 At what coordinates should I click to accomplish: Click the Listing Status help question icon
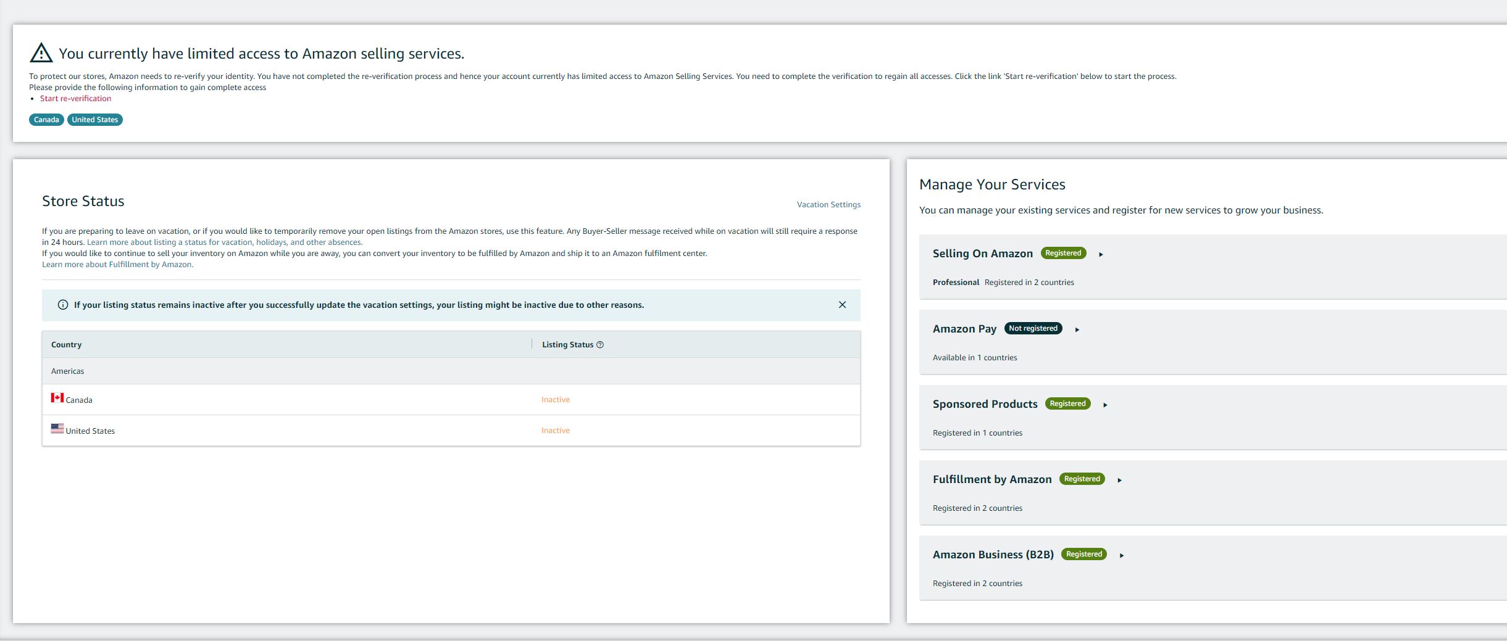point(600,345)
